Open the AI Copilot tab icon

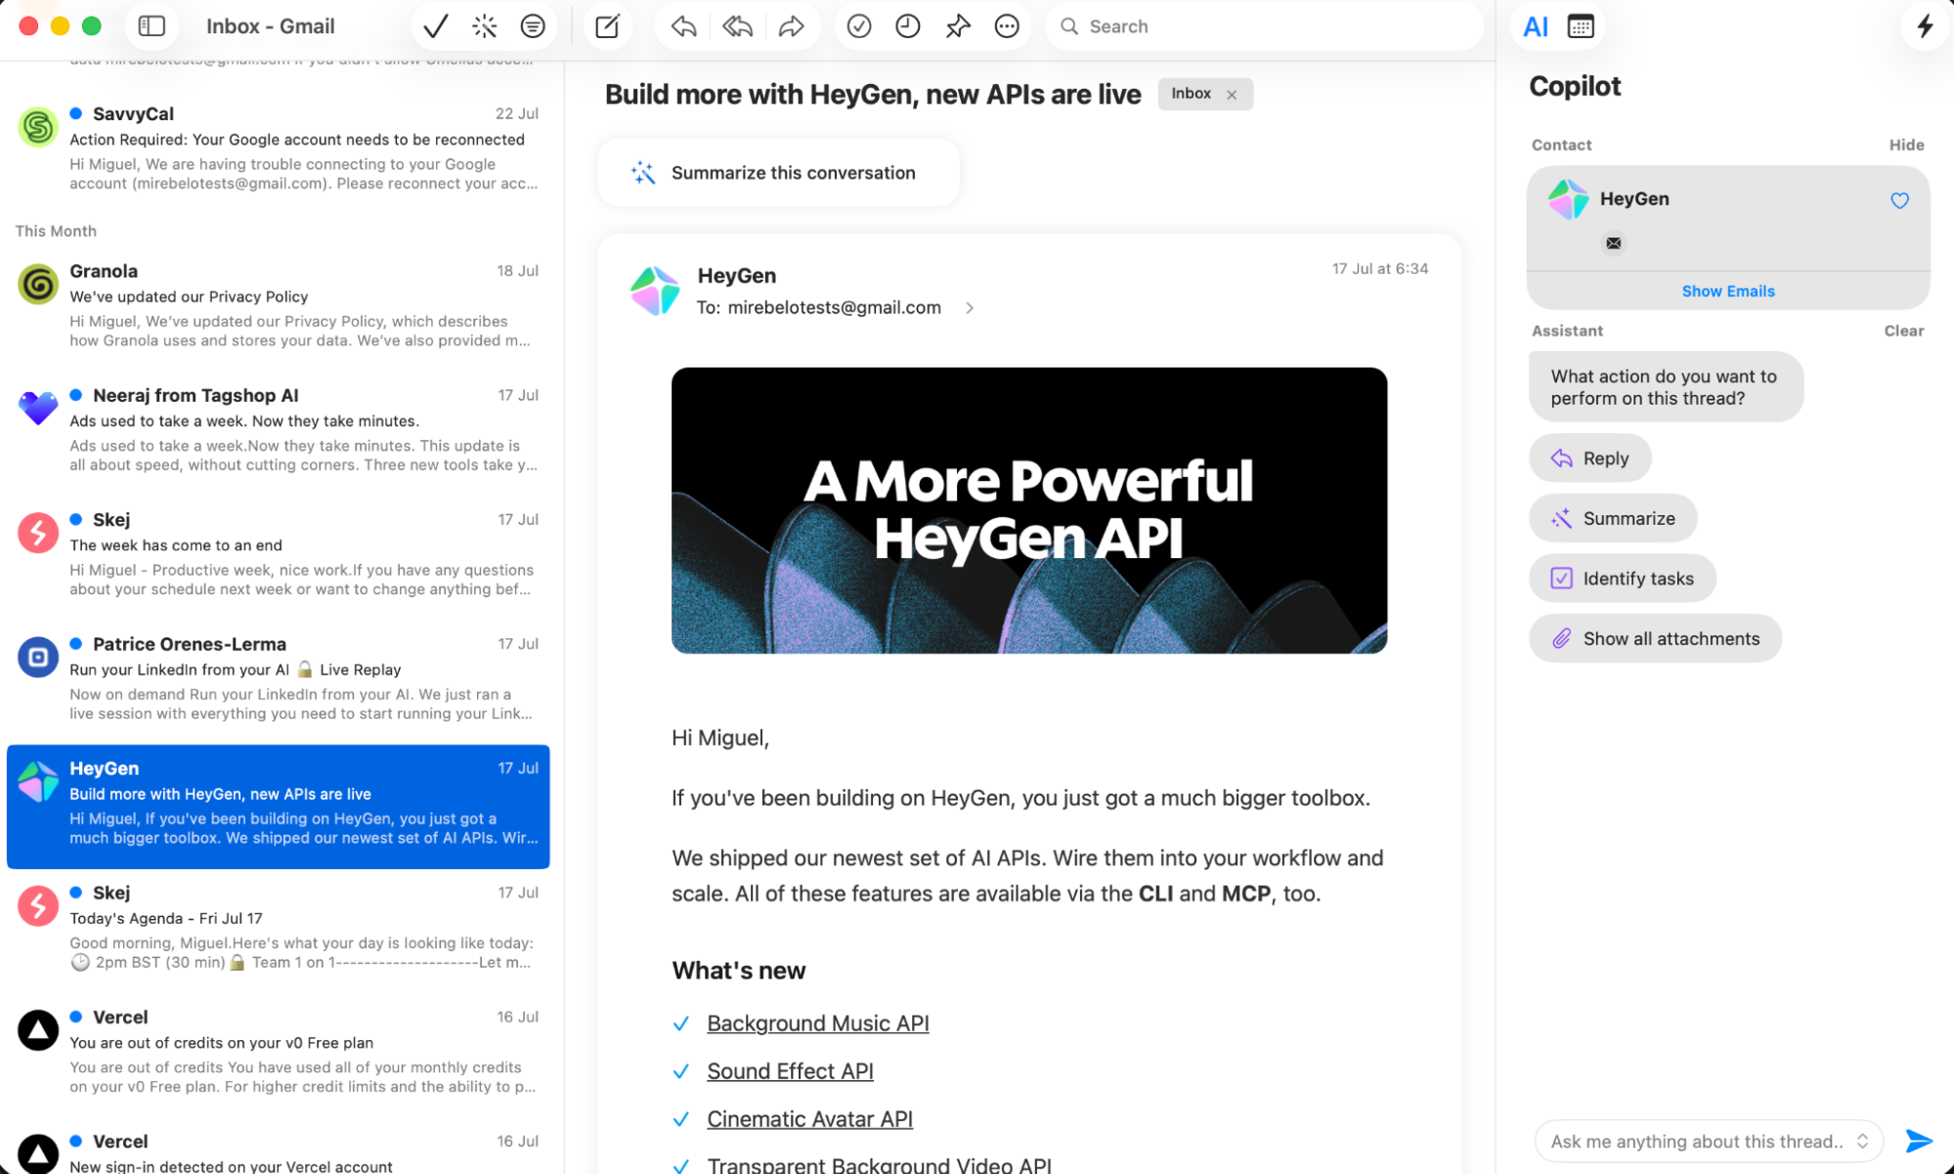point(1536,26)
